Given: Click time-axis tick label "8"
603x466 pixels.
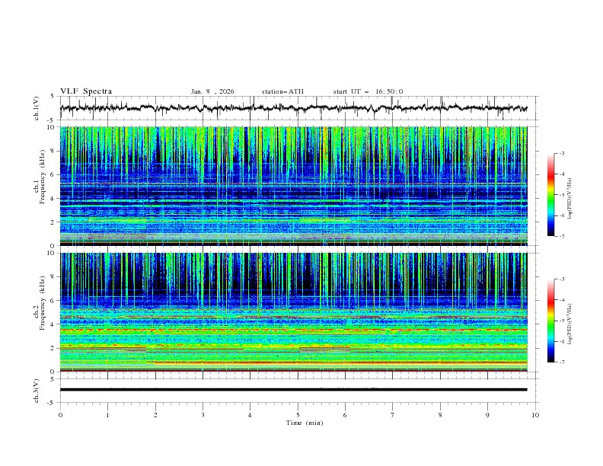Looking at the screenshot, I should click(440, 415).
